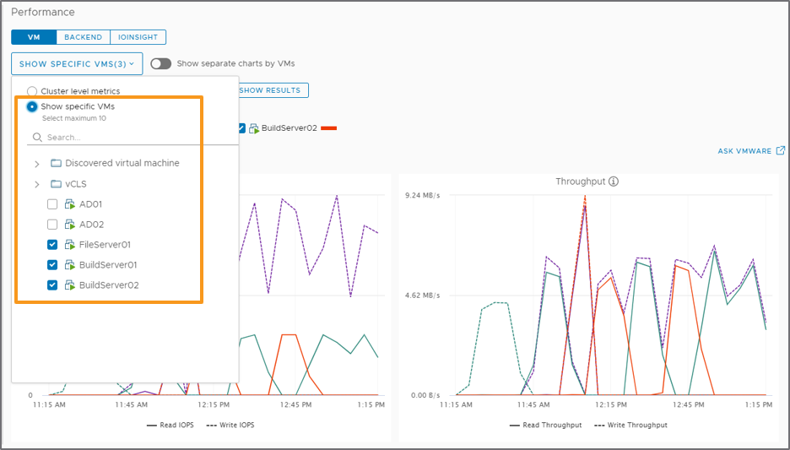
Task: Select the Cluster level metrics radio button
Action: pos(32,91)
